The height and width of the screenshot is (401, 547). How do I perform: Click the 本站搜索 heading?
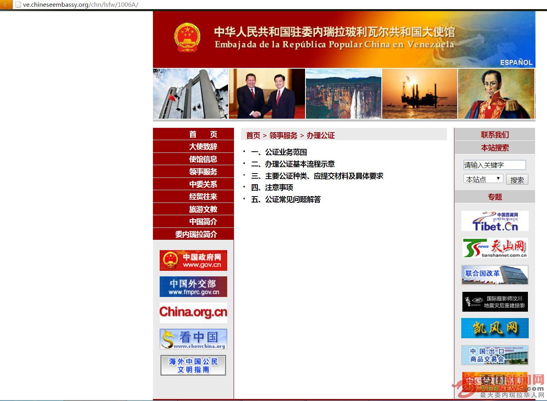click(x=495, y=148)
